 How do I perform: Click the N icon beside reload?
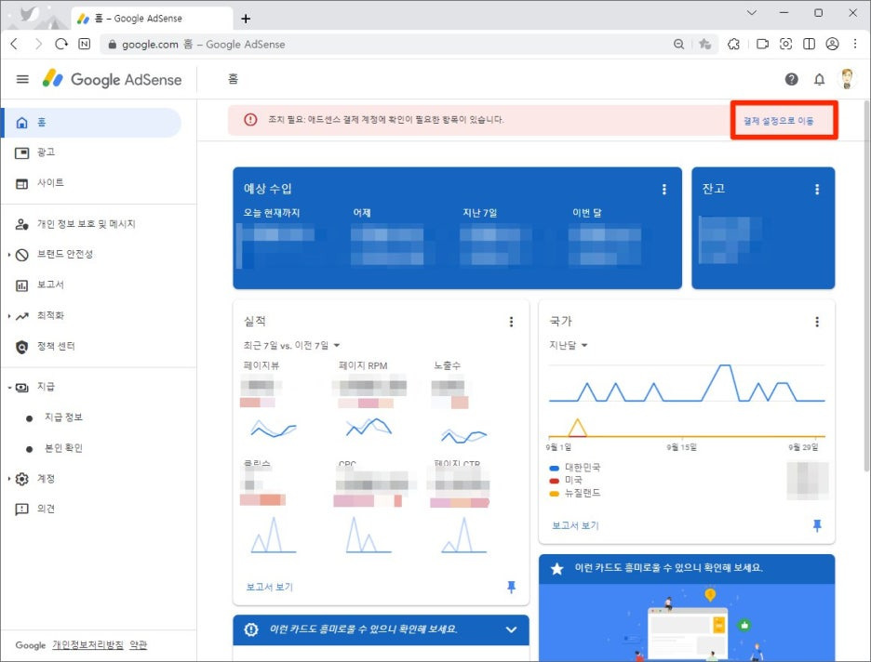85,44
